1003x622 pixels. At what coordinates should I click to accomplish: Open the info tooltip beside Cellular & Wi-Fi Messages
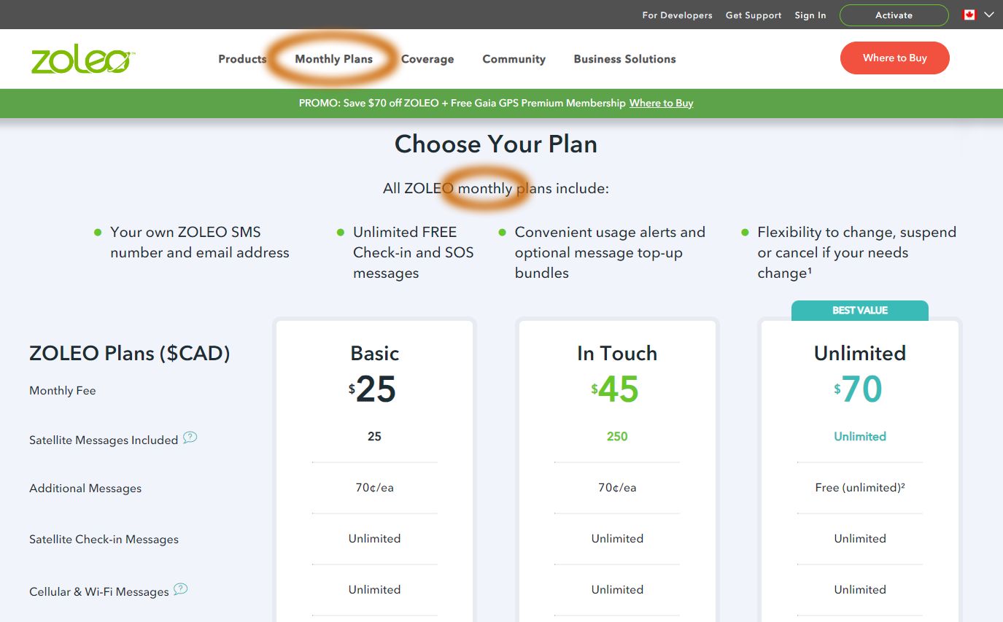coord(180,589)
